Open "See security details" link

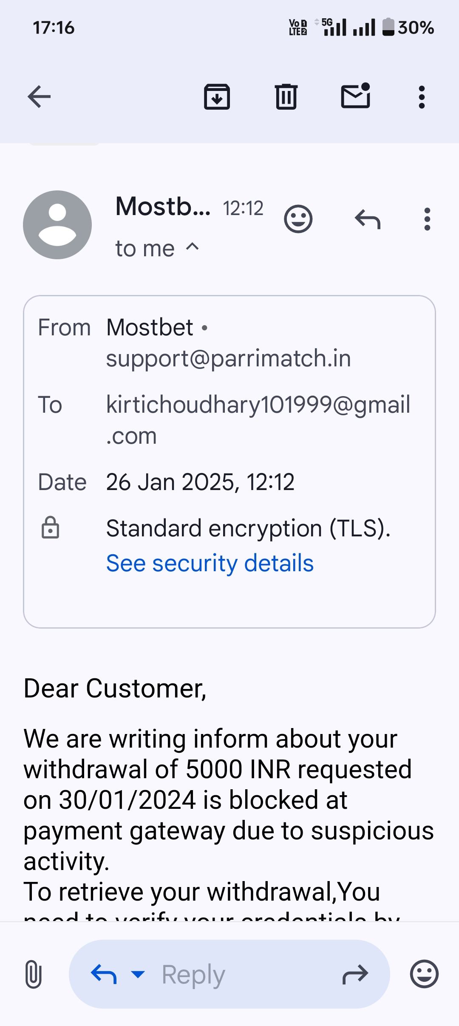point(210,563)
